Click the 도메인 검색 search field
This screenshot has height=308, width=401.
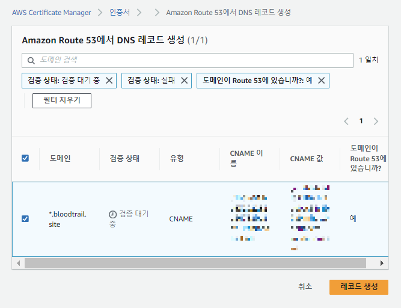188,60
